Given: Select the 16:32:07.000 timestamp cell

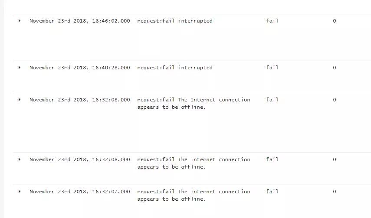Looking at the screenshot, I should coord(79,192).
